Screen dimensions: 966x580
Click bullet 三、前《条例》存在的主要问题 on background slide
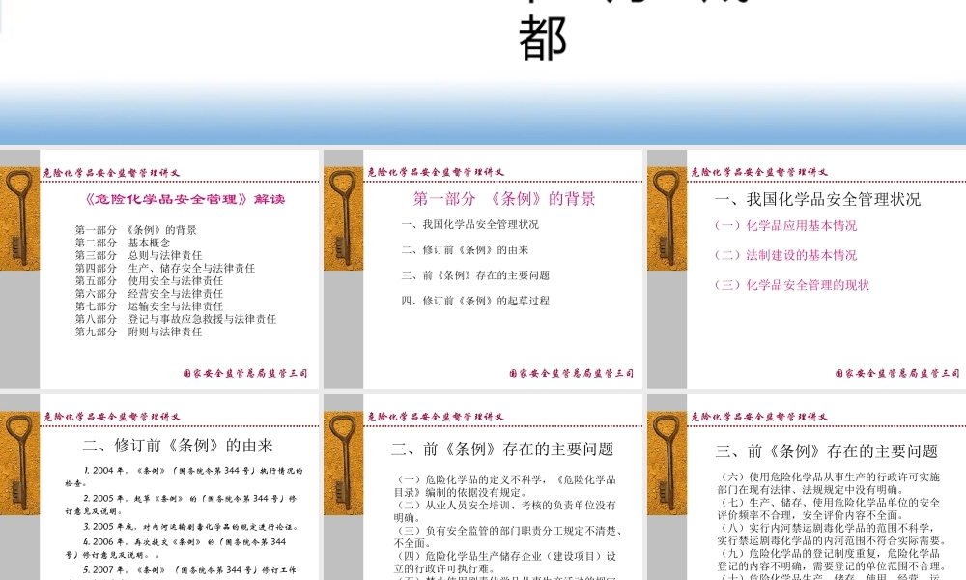(x=475, y=275)
